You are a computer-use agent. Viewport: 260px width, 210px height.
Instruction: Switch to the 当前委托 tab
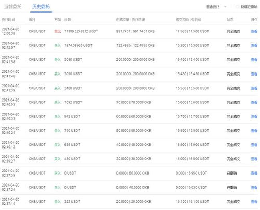pos(12,7)
